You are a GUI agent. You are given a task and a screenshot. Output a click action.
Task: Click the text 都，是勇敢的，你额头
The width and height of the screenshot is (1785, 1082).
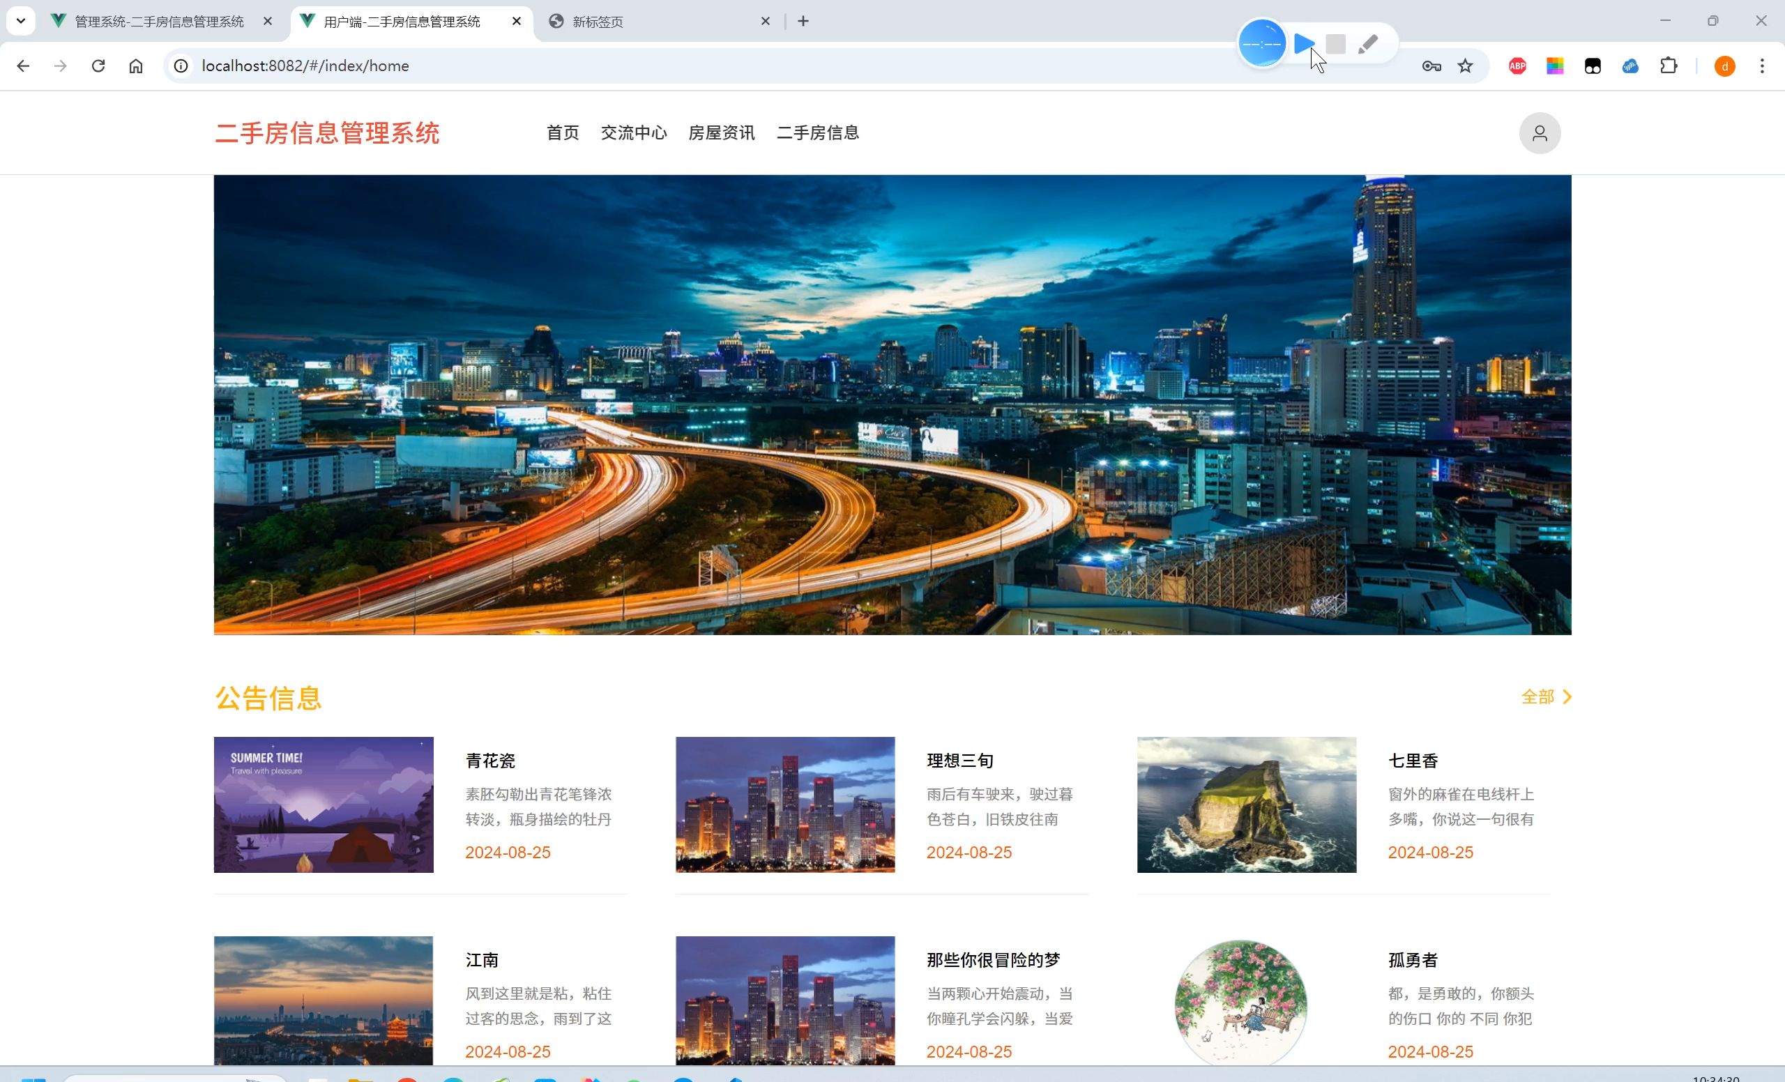tap(1461, 993)
